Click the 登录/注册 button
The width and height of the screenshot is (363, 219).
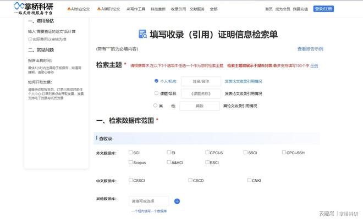pos(323,9)
